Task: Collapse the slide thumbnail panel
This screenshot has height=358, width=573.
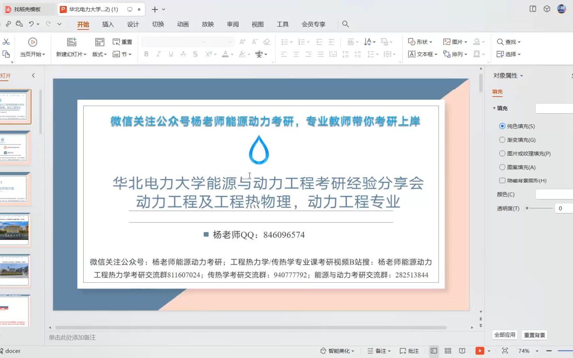Action: (33, 76)
